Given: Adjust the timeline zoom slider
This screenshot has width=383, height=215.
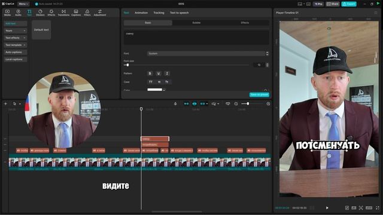Looking at the screenshot, I should (x=248, y=103).
